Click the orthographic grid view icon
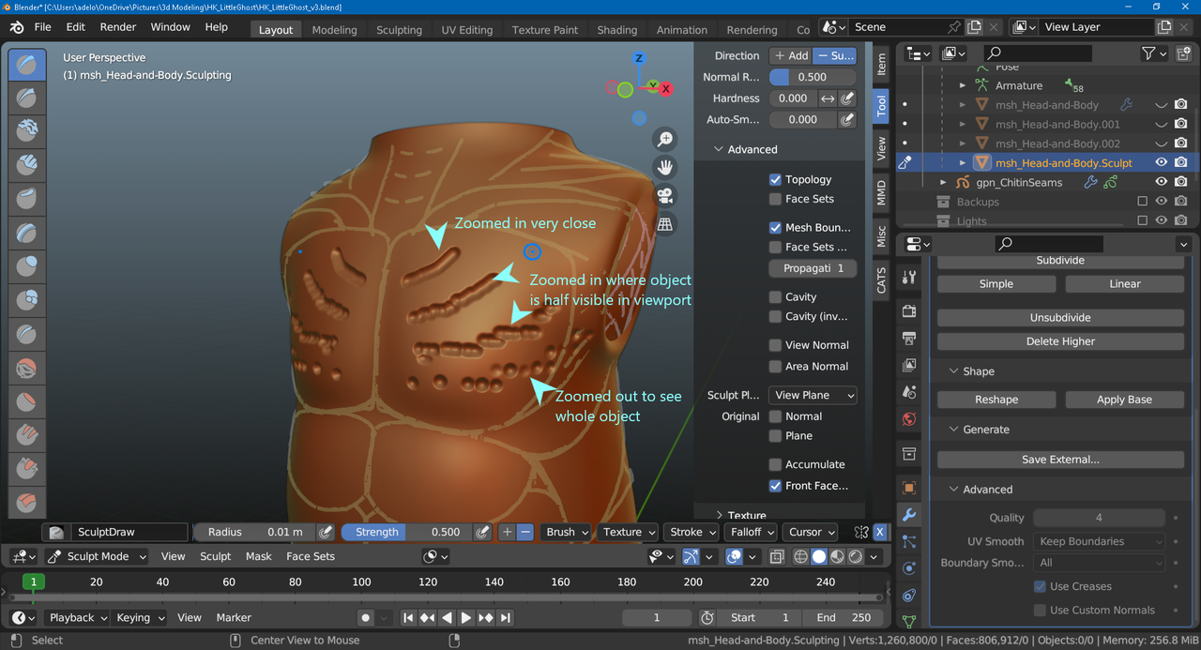The width and height of the screenshot is (1201, 650). click(665, 225)
